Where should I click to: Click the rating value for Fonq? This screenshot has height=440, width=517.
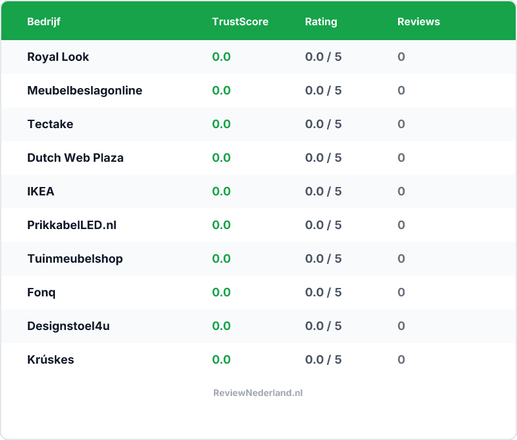pos(323,292)
